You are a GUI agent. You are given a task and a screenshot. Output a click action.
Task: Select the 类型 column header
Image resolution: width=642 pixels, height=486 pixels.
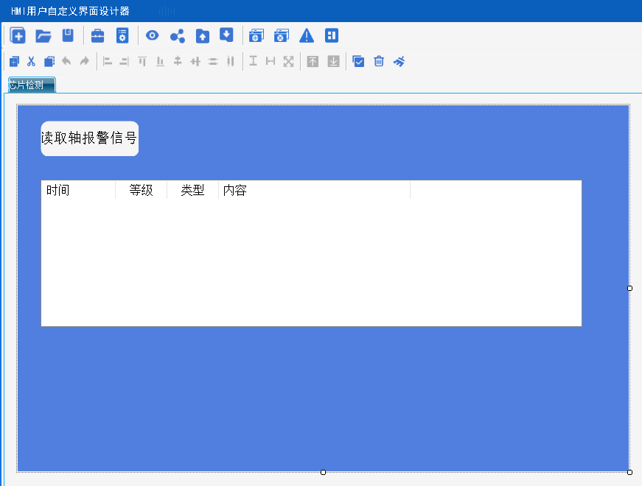[x=193, y=190]
